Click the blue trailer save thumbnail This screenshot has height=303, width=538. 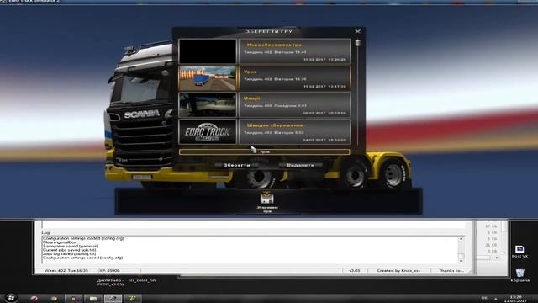click(208, 78)
